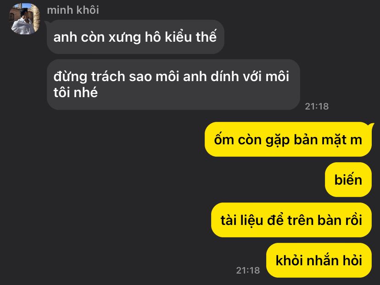The image size is (380, 285).
Task: Click the 21:18 timestamp next to the gray bubble
Action: (317, 106)
